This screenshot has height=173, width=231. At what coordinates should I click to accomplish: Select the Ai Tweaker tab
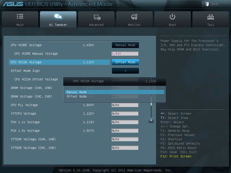point(58,19)
